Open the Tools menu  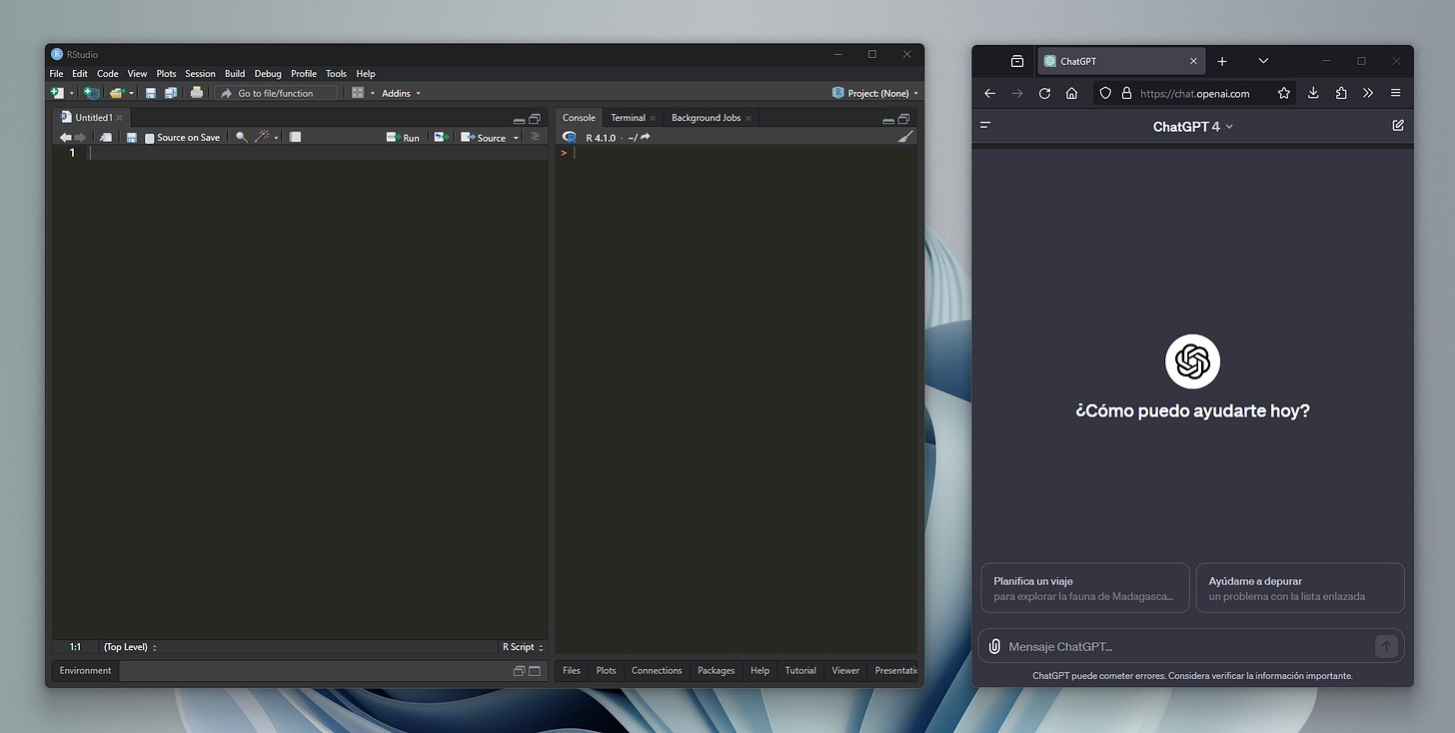[x=336, y=73]
